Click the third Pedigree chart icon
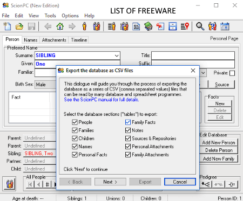This screenshot has width=243, height=201. pyautogui.click(x=232, y=184)
